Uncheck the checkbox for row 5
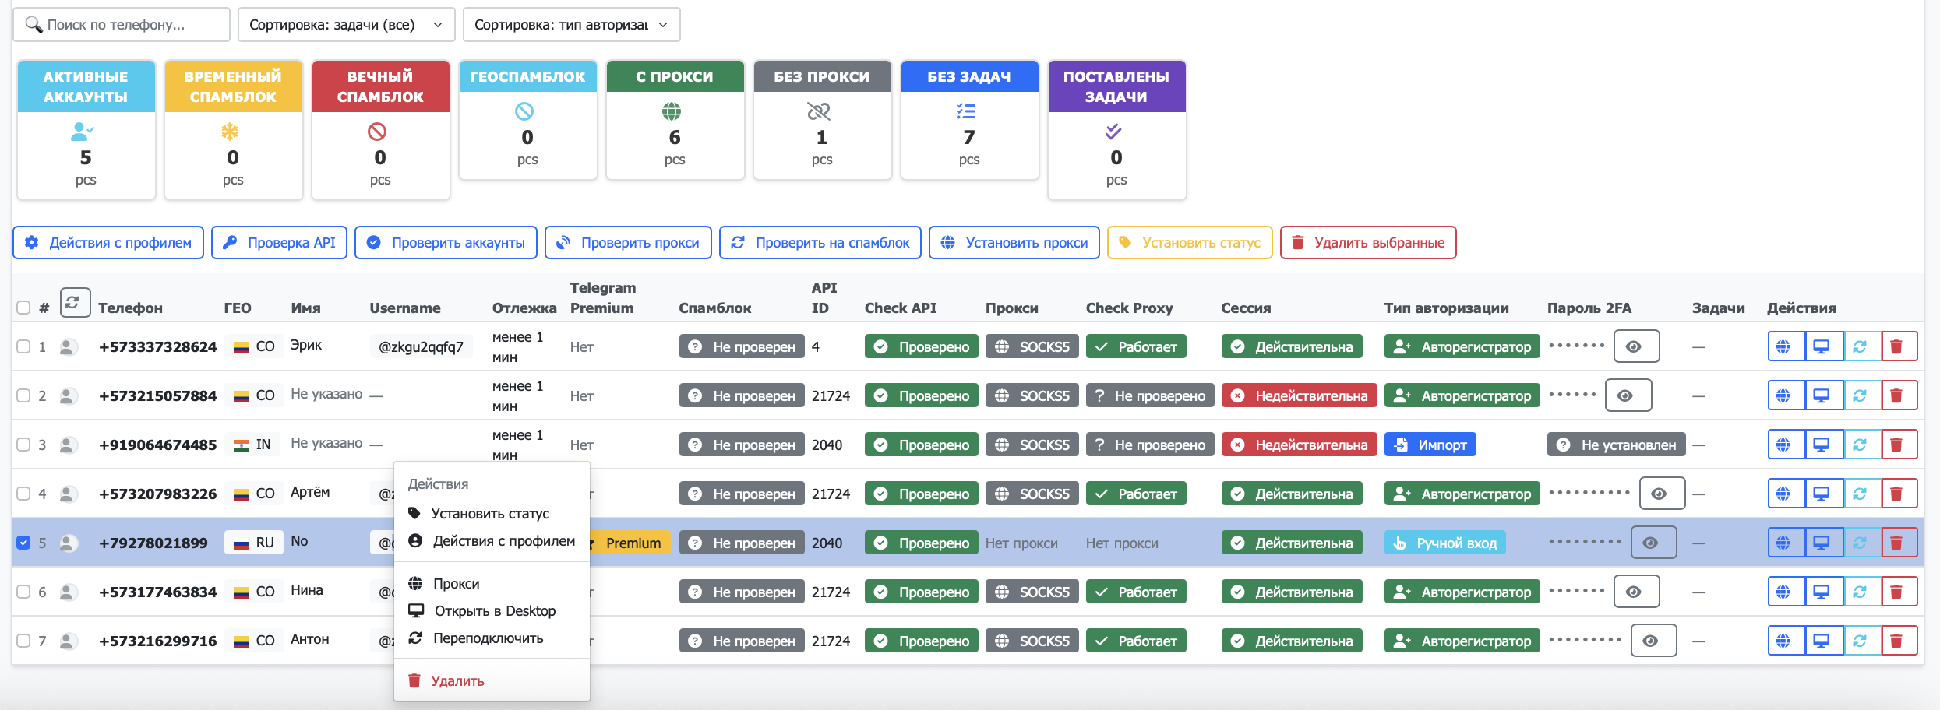 click(x=23, y=543)
